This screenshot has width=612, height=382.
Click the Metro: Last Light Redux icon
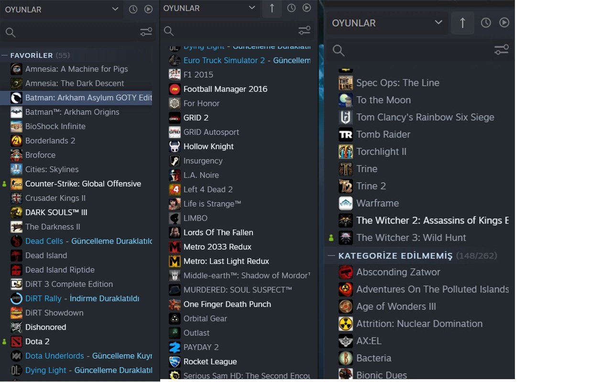coord(175,261)
